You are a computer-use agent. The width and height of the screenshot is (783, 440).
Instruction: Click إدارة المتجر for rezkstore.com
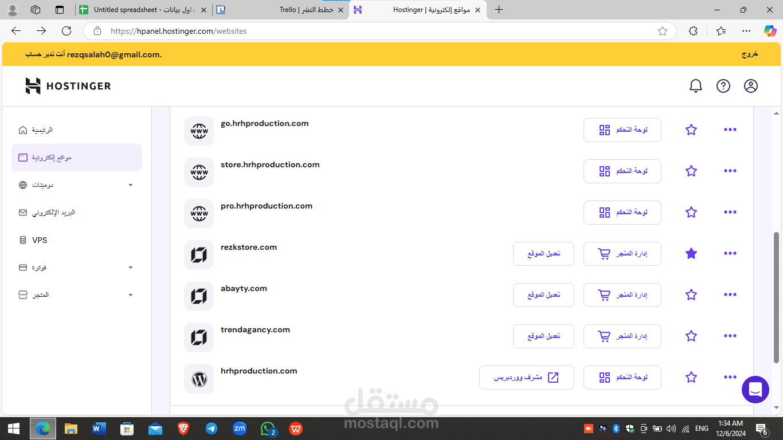[623, 254]
